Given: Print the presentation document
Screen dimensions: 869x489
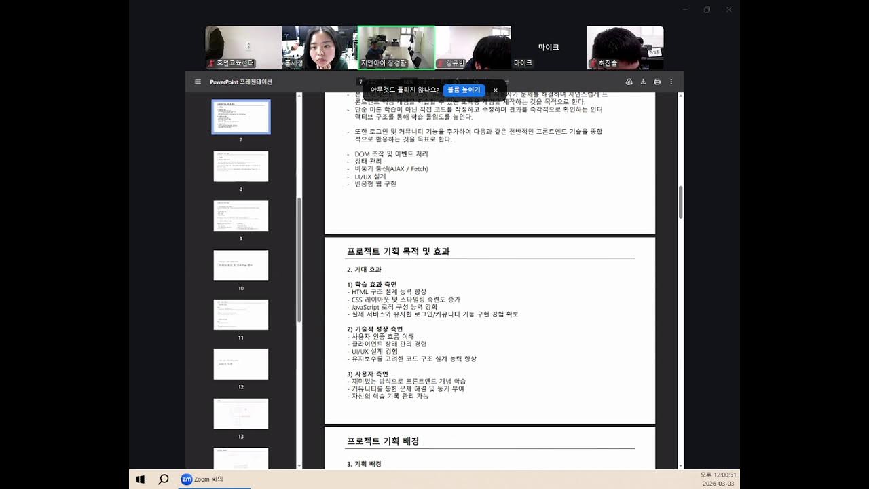Looking at the screenshot, I should (x=657, y=81).
